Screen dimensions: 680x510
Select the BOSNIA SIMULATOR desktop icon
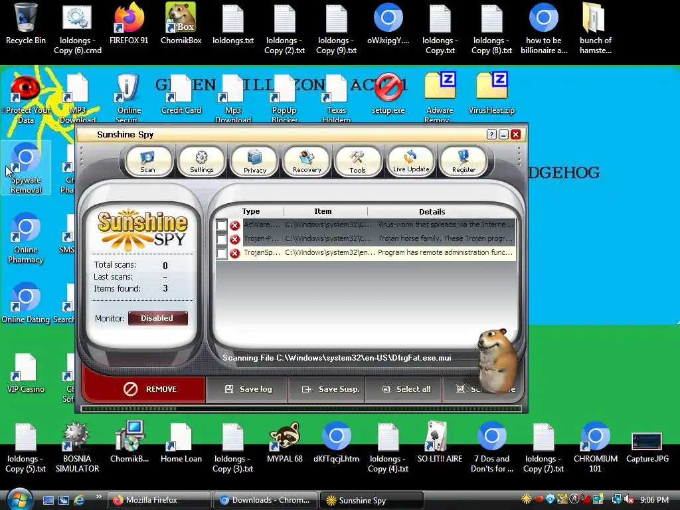click(x=77, y=447)
